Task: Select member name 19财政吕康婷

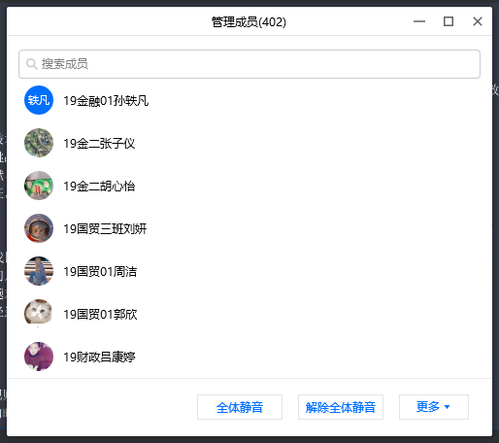Action: [x=99, y=358]
